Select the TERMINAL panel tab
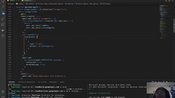Image resolution: width=175 pixels, height=98 pixels. coord(11,82)
